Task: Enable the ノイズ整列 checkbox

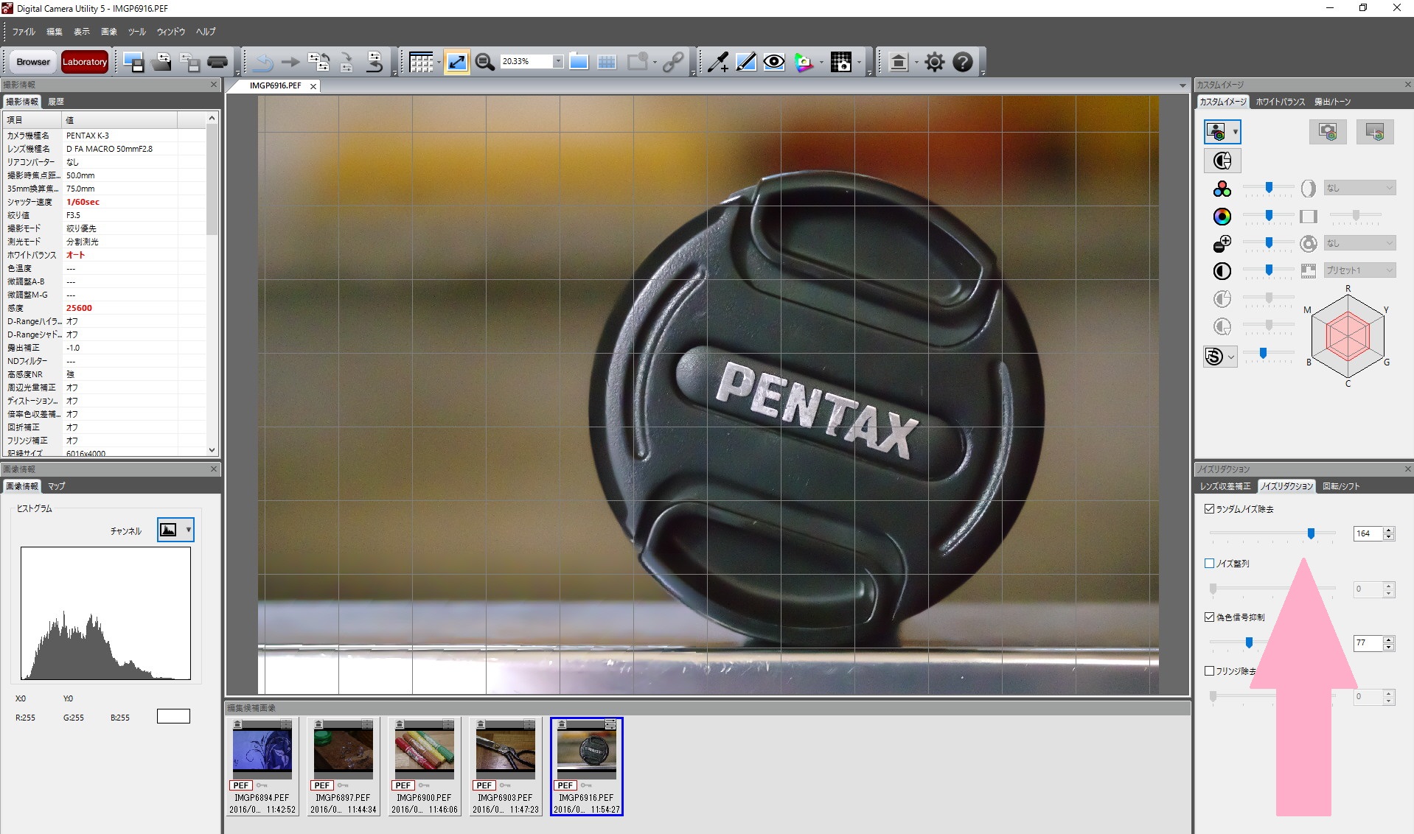Action: coord(1209,564)
